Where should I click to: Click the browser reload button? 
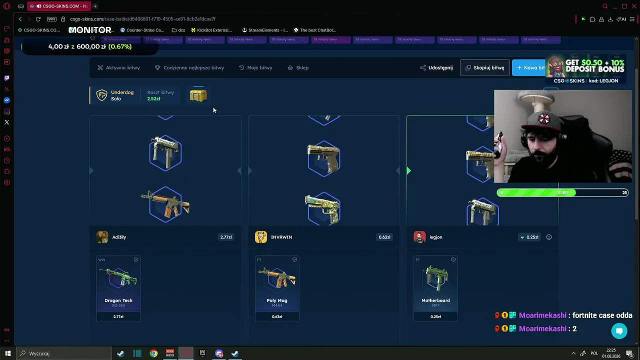tap(38, 19)
